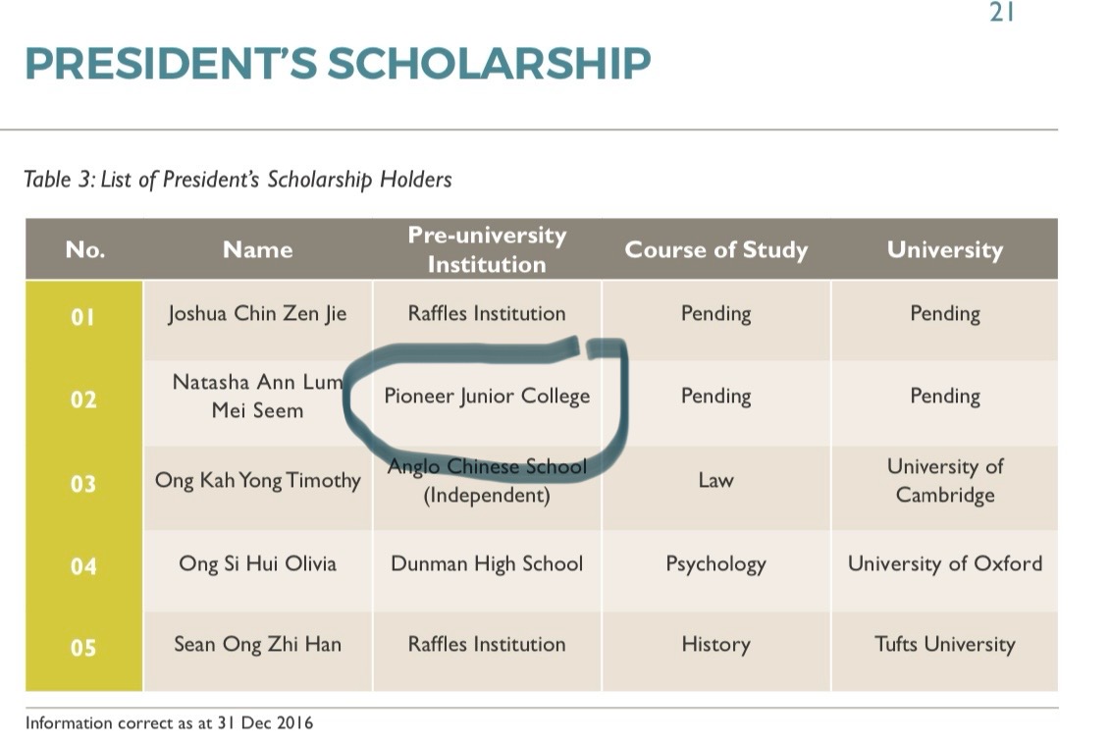Click the 'Name' column header
Screen dimensions: 1111x746
point(257,249)
